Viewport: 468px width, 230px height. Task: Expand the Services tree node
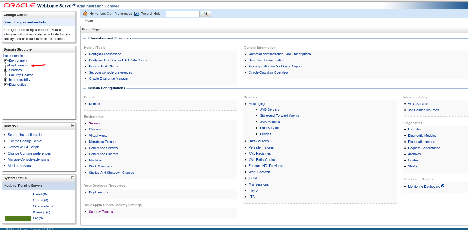6,70
